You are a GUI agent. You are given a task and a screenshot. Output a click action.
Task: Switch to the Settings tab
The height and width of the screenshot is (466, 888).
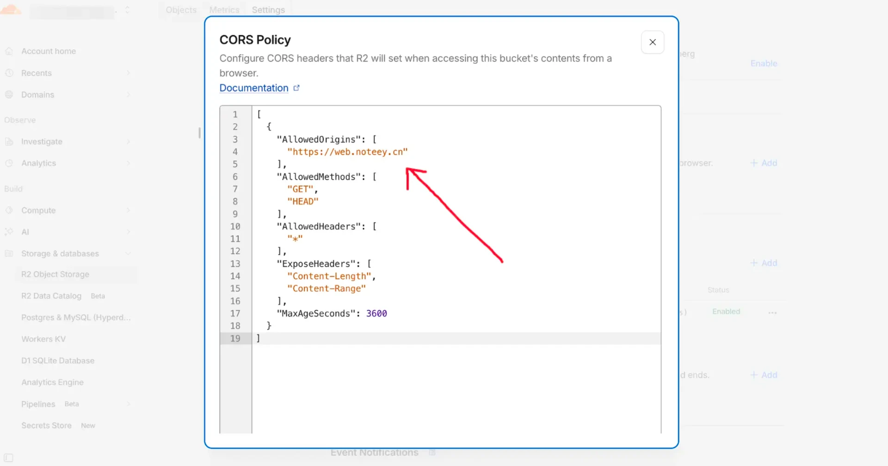268,10
